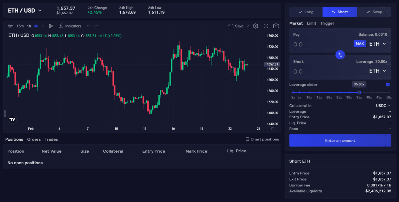This screenshot has height=202, width=399.
Task: Set leverage slider to 20x mark
Action: (x=329, y=93)
